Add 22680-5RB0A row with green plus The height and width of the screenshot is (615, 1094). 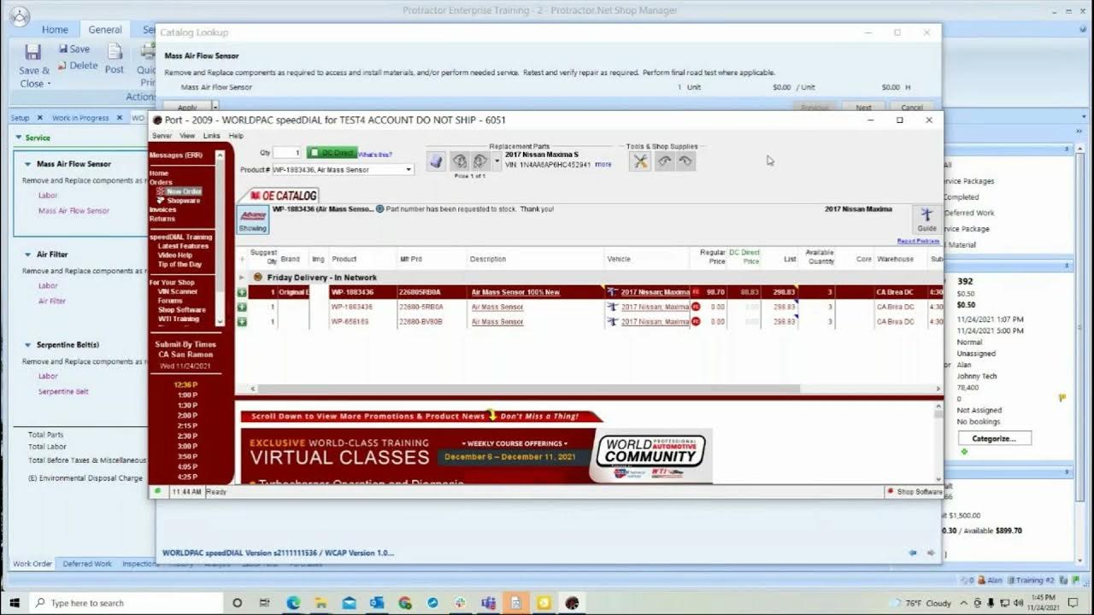pos(242,307)
